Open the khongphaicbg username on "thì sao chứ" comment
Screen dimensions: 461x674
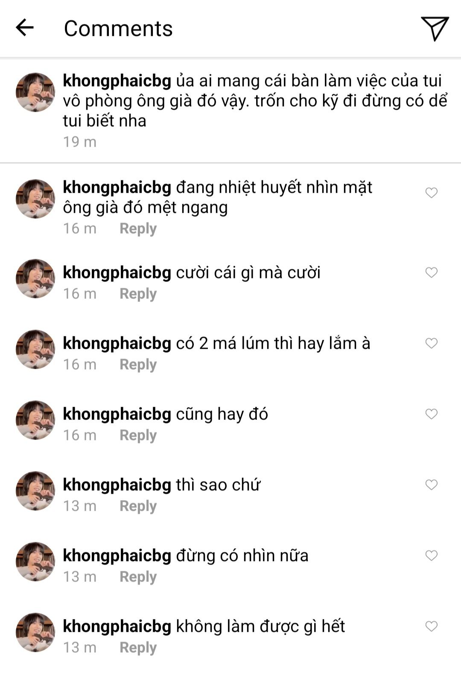tap(117, 485)
